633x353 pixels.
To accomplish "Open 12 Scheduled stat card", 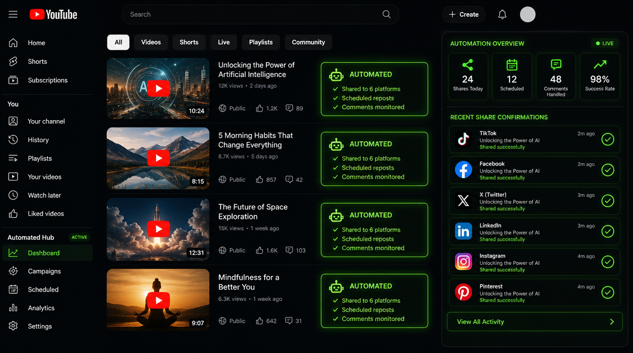I will point(512,76).
